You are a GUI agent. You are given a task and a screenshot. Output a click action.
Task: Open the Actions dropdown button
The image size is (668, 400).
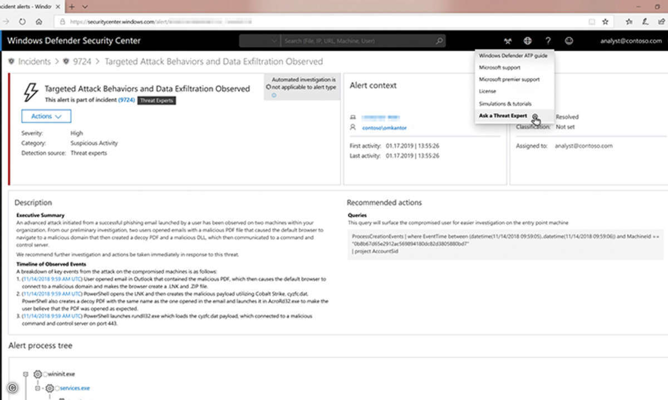[x=46, y=116]
